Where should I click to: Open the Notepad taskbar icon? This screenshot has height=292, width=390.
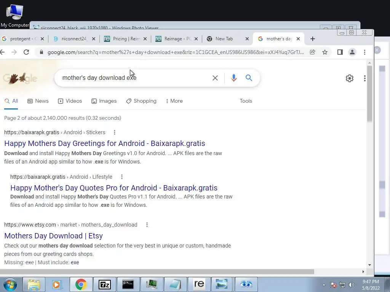[175, 284]
